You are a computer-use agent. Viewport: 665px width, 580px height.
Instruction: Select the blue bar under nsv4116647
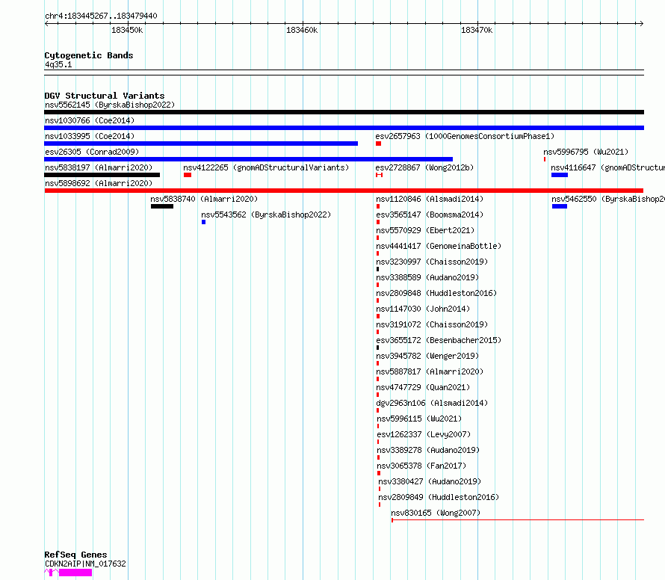point(560,175)
